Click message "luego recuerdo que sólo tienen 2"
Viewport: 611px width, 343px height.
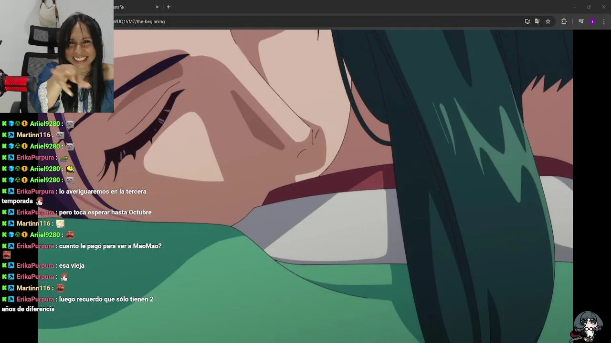point(106,300)
